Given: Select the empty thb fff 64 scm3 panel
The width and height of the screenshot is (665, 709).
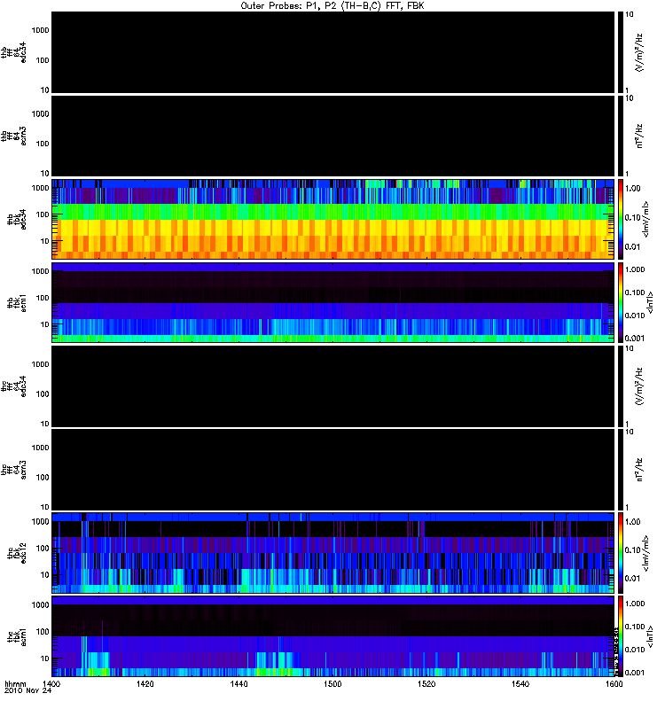Looking at the screenshot, I should click(x=332, y=136).
